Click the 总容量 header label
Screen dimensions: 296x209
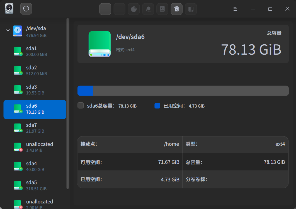(x=274, y=33)
